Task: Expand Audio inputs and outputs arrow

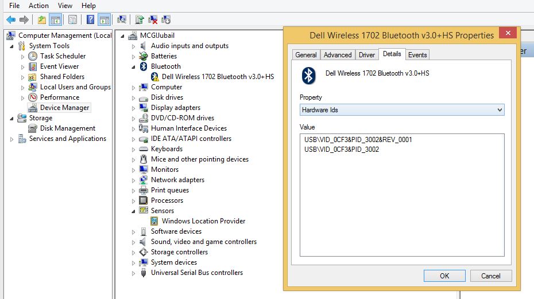Action: click(133, 46)
